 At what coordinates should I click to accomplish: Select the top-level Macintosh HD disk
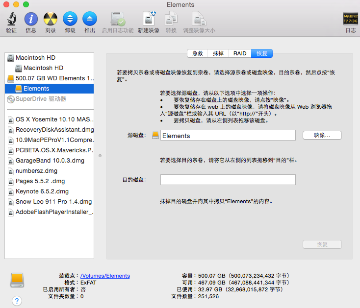click(x=35, y=58)
